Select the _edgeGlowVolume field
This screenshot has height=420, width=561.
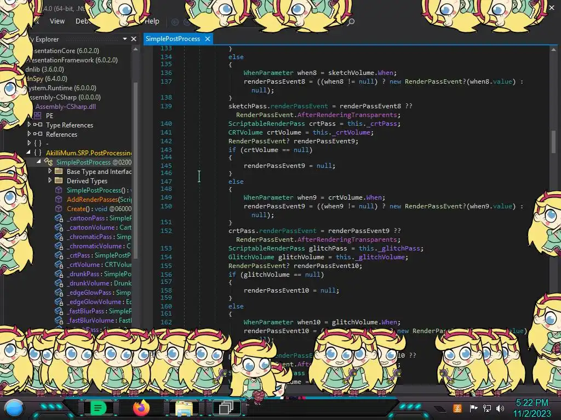(99, 301)
